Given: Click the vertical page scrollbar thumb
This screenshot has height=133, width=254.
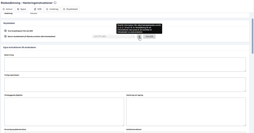Looking at the screenshot, I should coord(252,36).
